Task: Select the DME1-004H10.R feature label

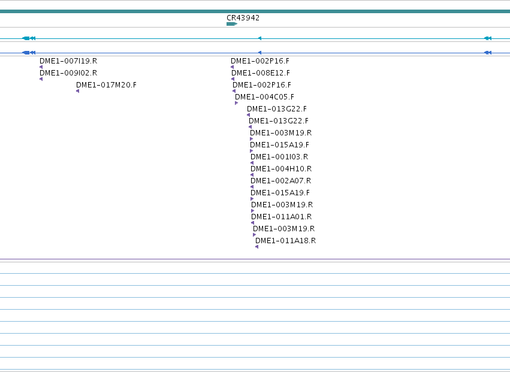Action: tap(281, 169)
